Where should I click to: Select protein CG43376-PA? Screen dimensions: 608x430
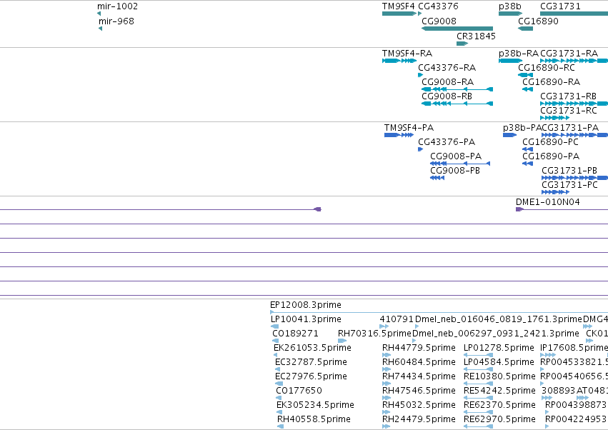pos(447,142)
